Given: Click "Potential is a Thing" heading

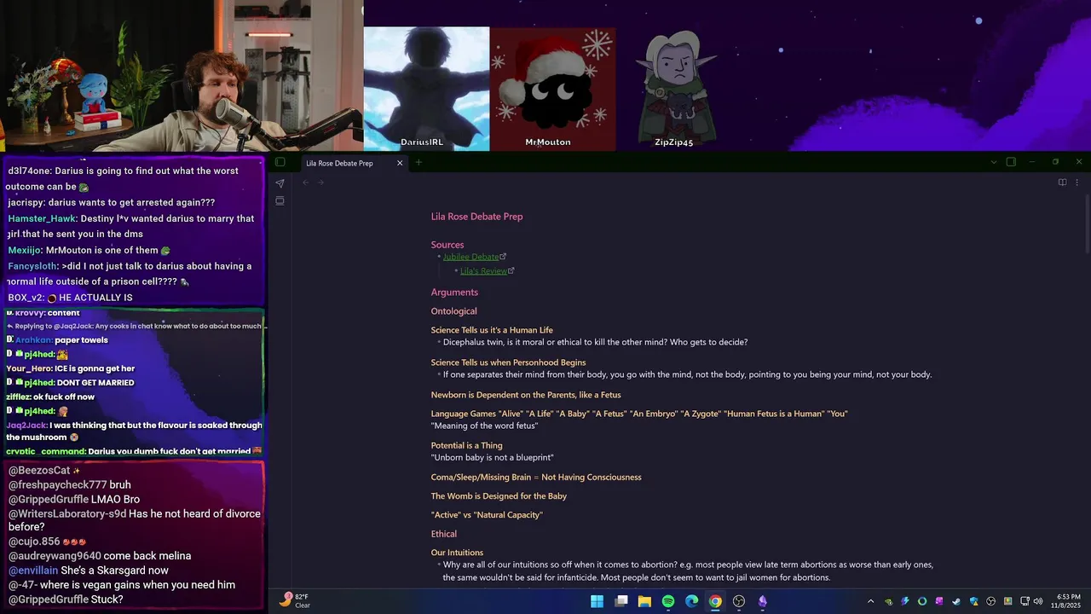Looking at the screenshot, I should tap(466, 445).
